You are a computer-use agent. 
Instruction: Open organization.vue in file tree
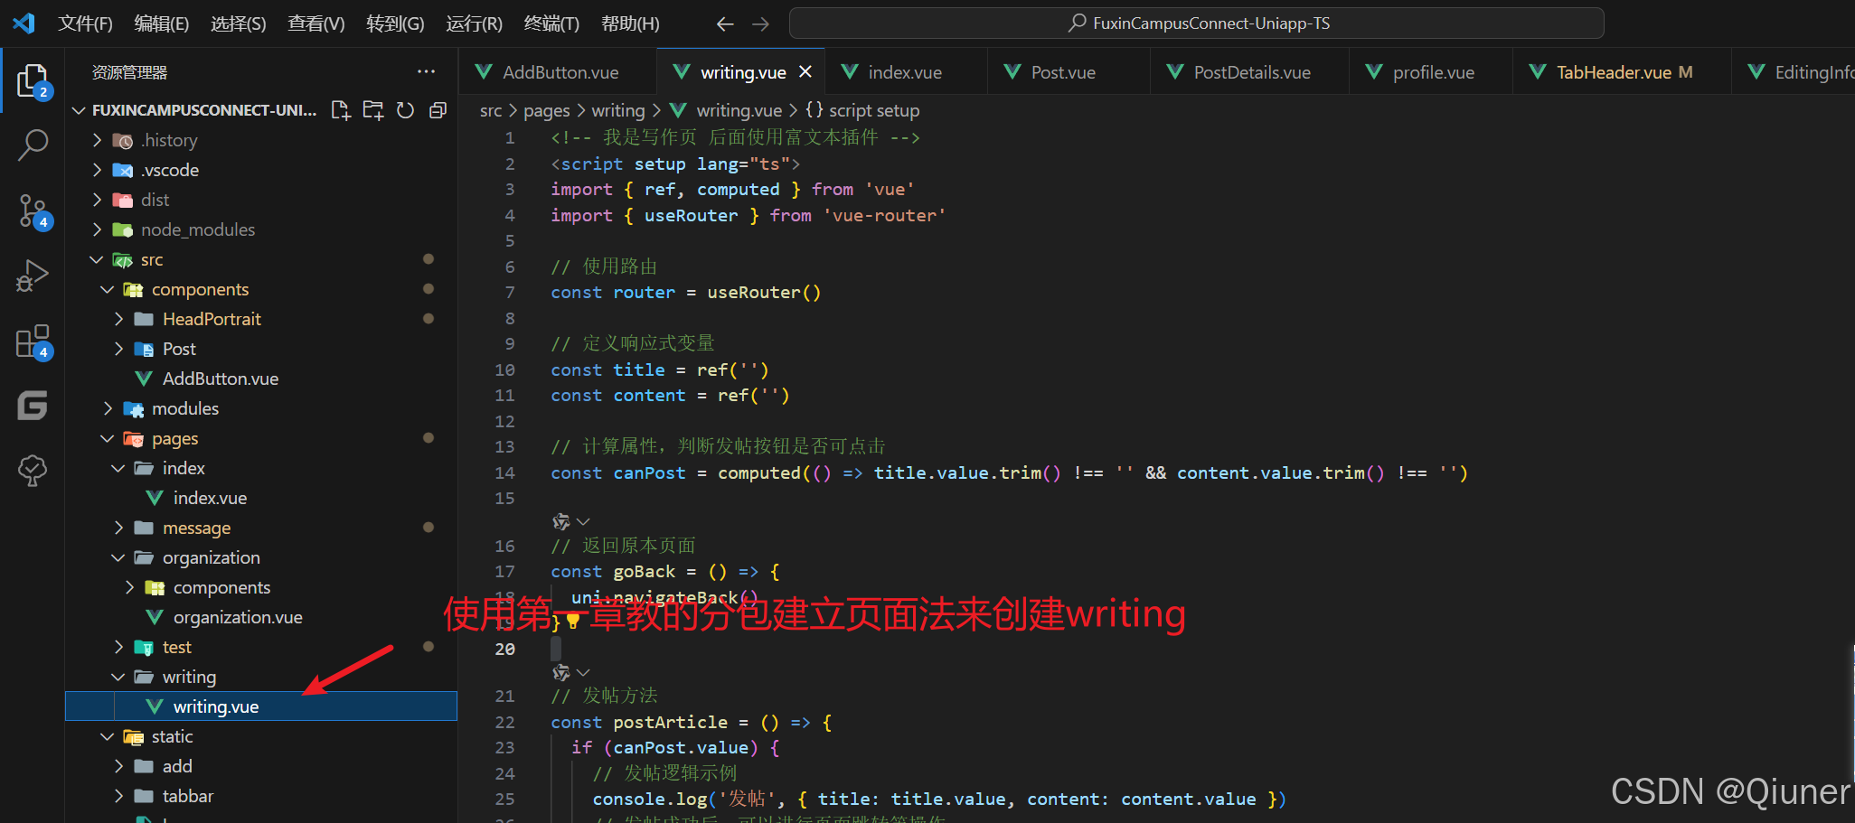[261, 617]
